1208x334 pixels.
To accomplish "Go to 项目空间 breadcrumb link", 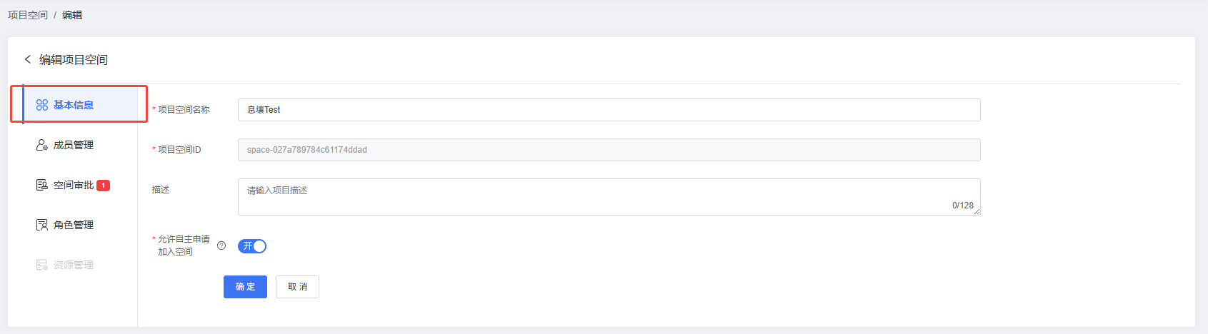I will coord(28,15).
